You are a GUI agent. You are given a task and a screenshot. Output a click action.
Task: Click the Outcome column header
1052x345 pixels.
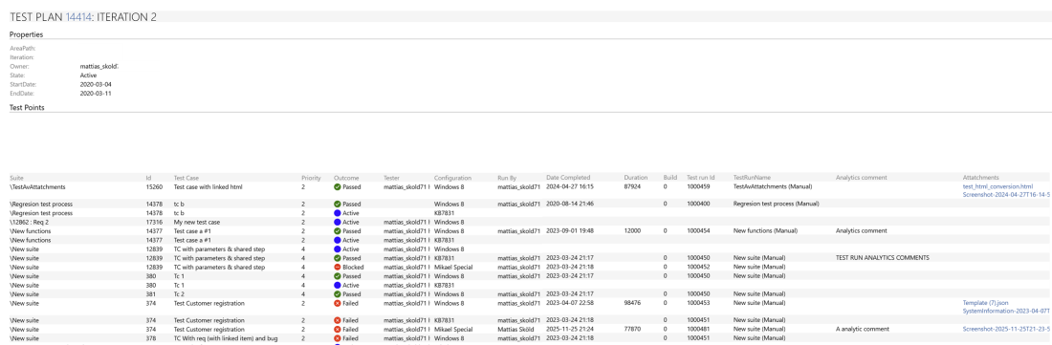(x=347, y=178)
